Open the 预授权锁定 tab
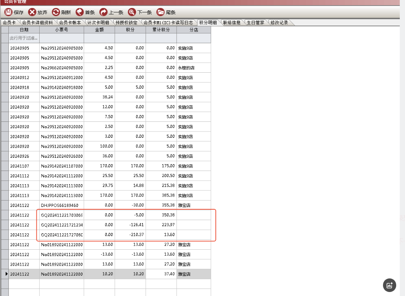The width and height of the screenshot is (405, 296). (126, 23)
